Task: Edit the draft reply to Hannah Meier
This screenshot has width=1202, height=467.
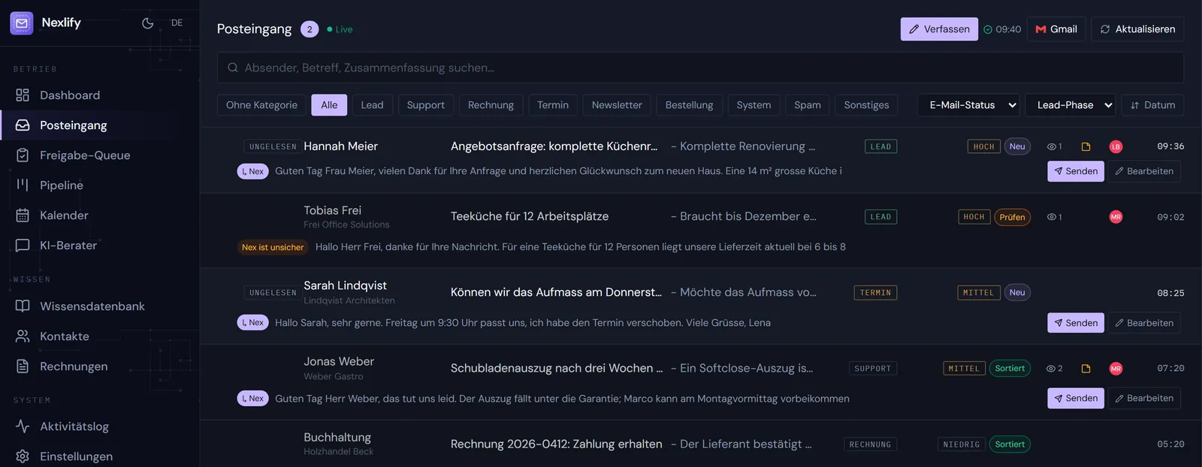Action: click(x=1144, y=171)
